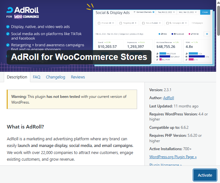This screenshot has width=220, height=183.
Task: Click the TikTok legend icon
Action: [189, 34]
